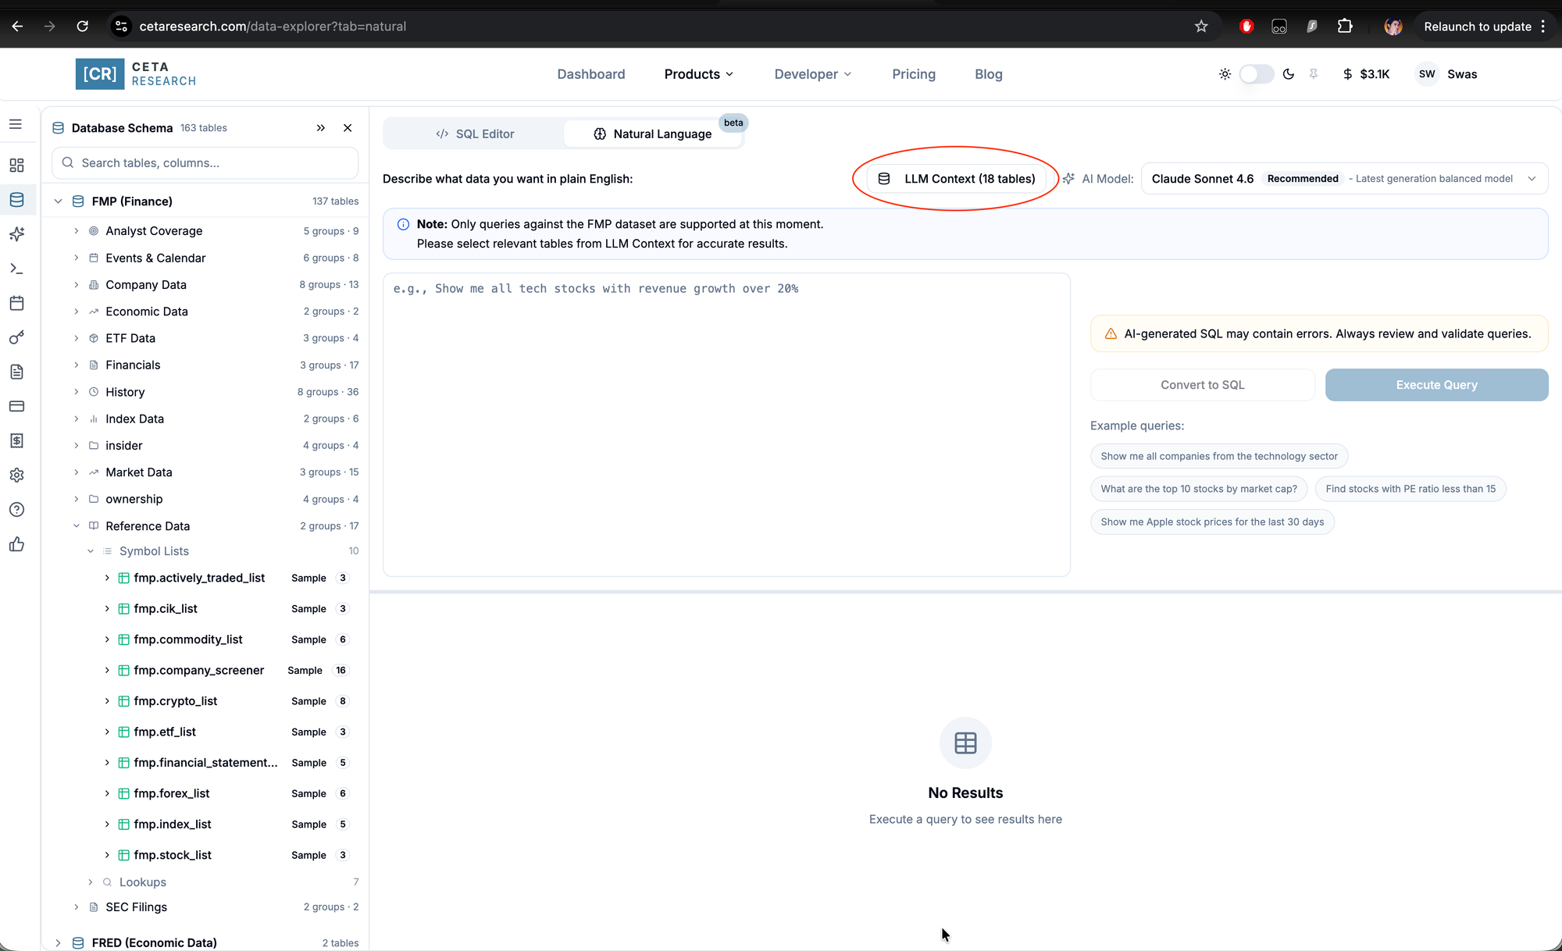Pick example 'top 10 stocks by market cap'

pos(1198,489)
